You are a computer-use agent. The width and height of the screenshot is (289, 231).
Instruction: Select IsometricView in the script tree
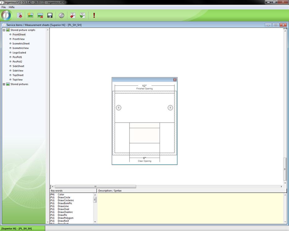pyautogui.click(x=20, y=48)
